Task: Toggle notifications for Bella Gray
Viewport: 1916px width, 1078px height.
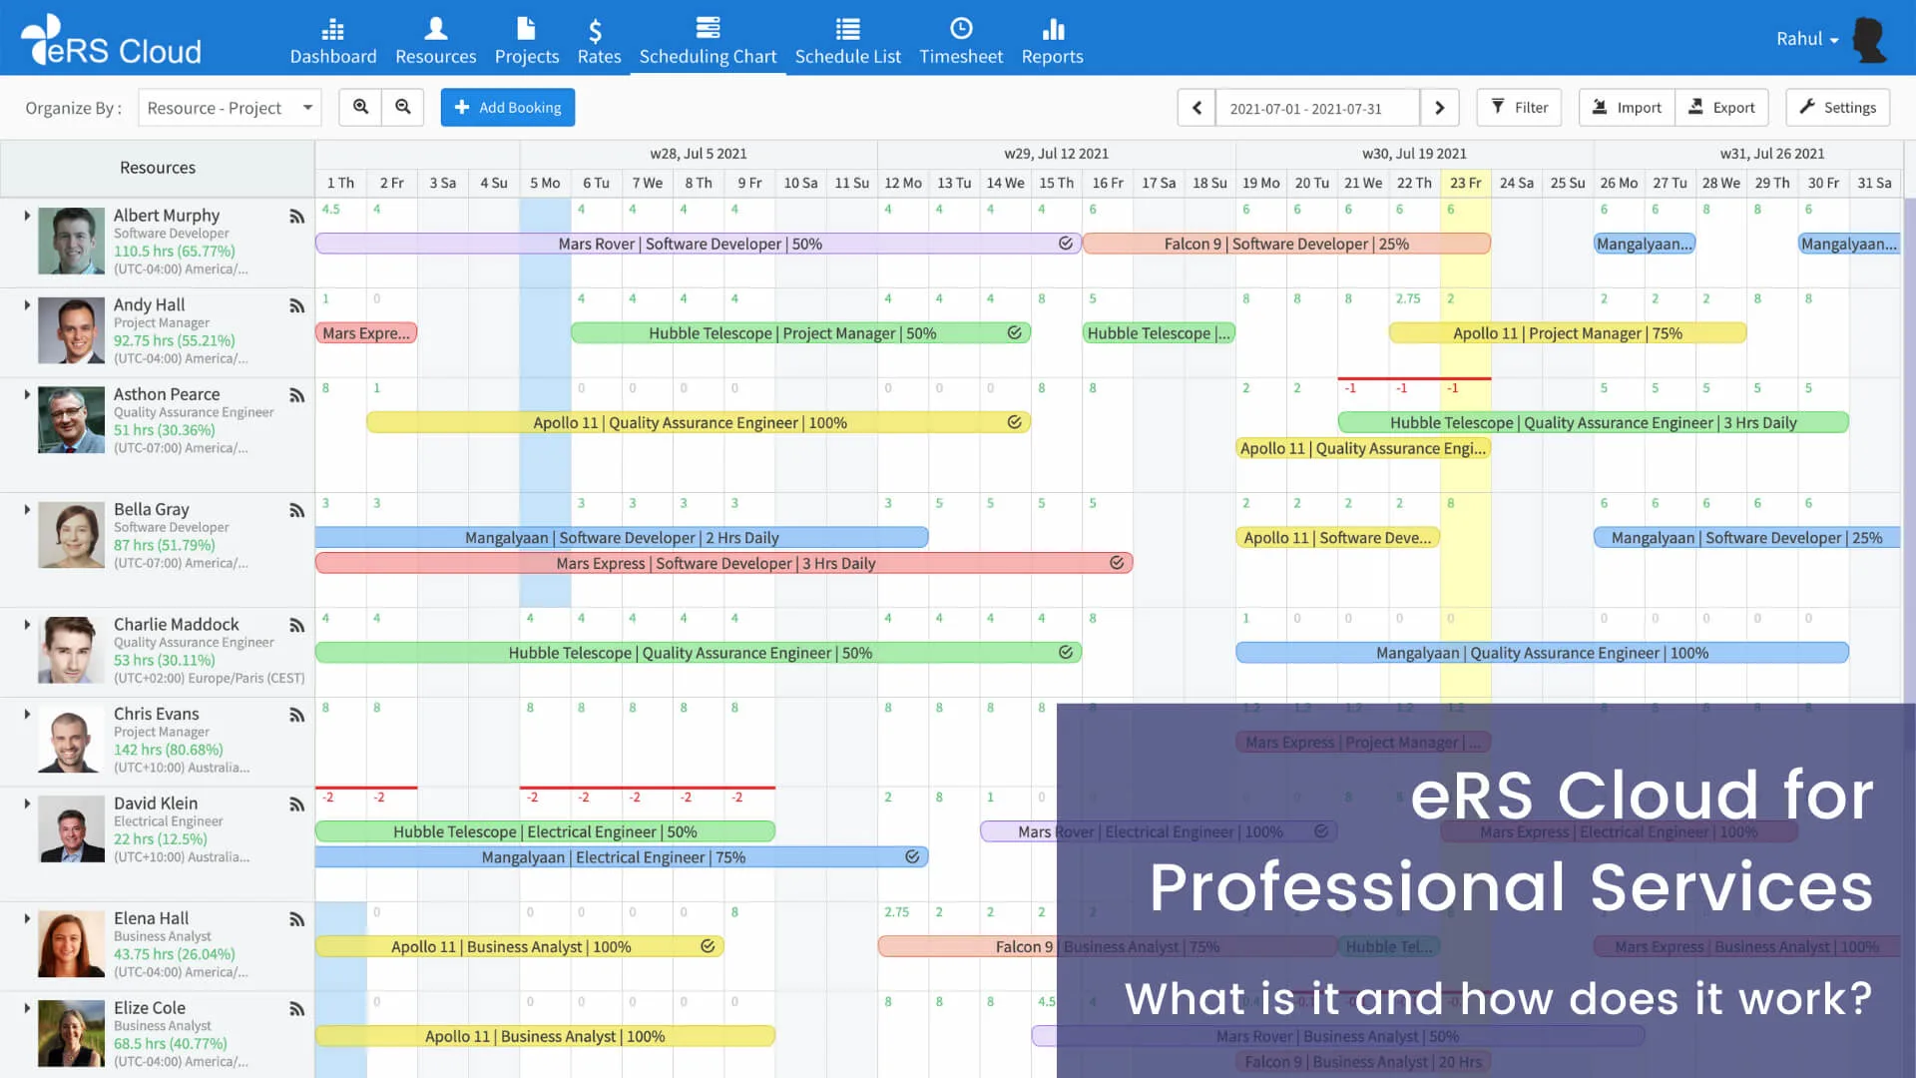Action: pos(296,510)
